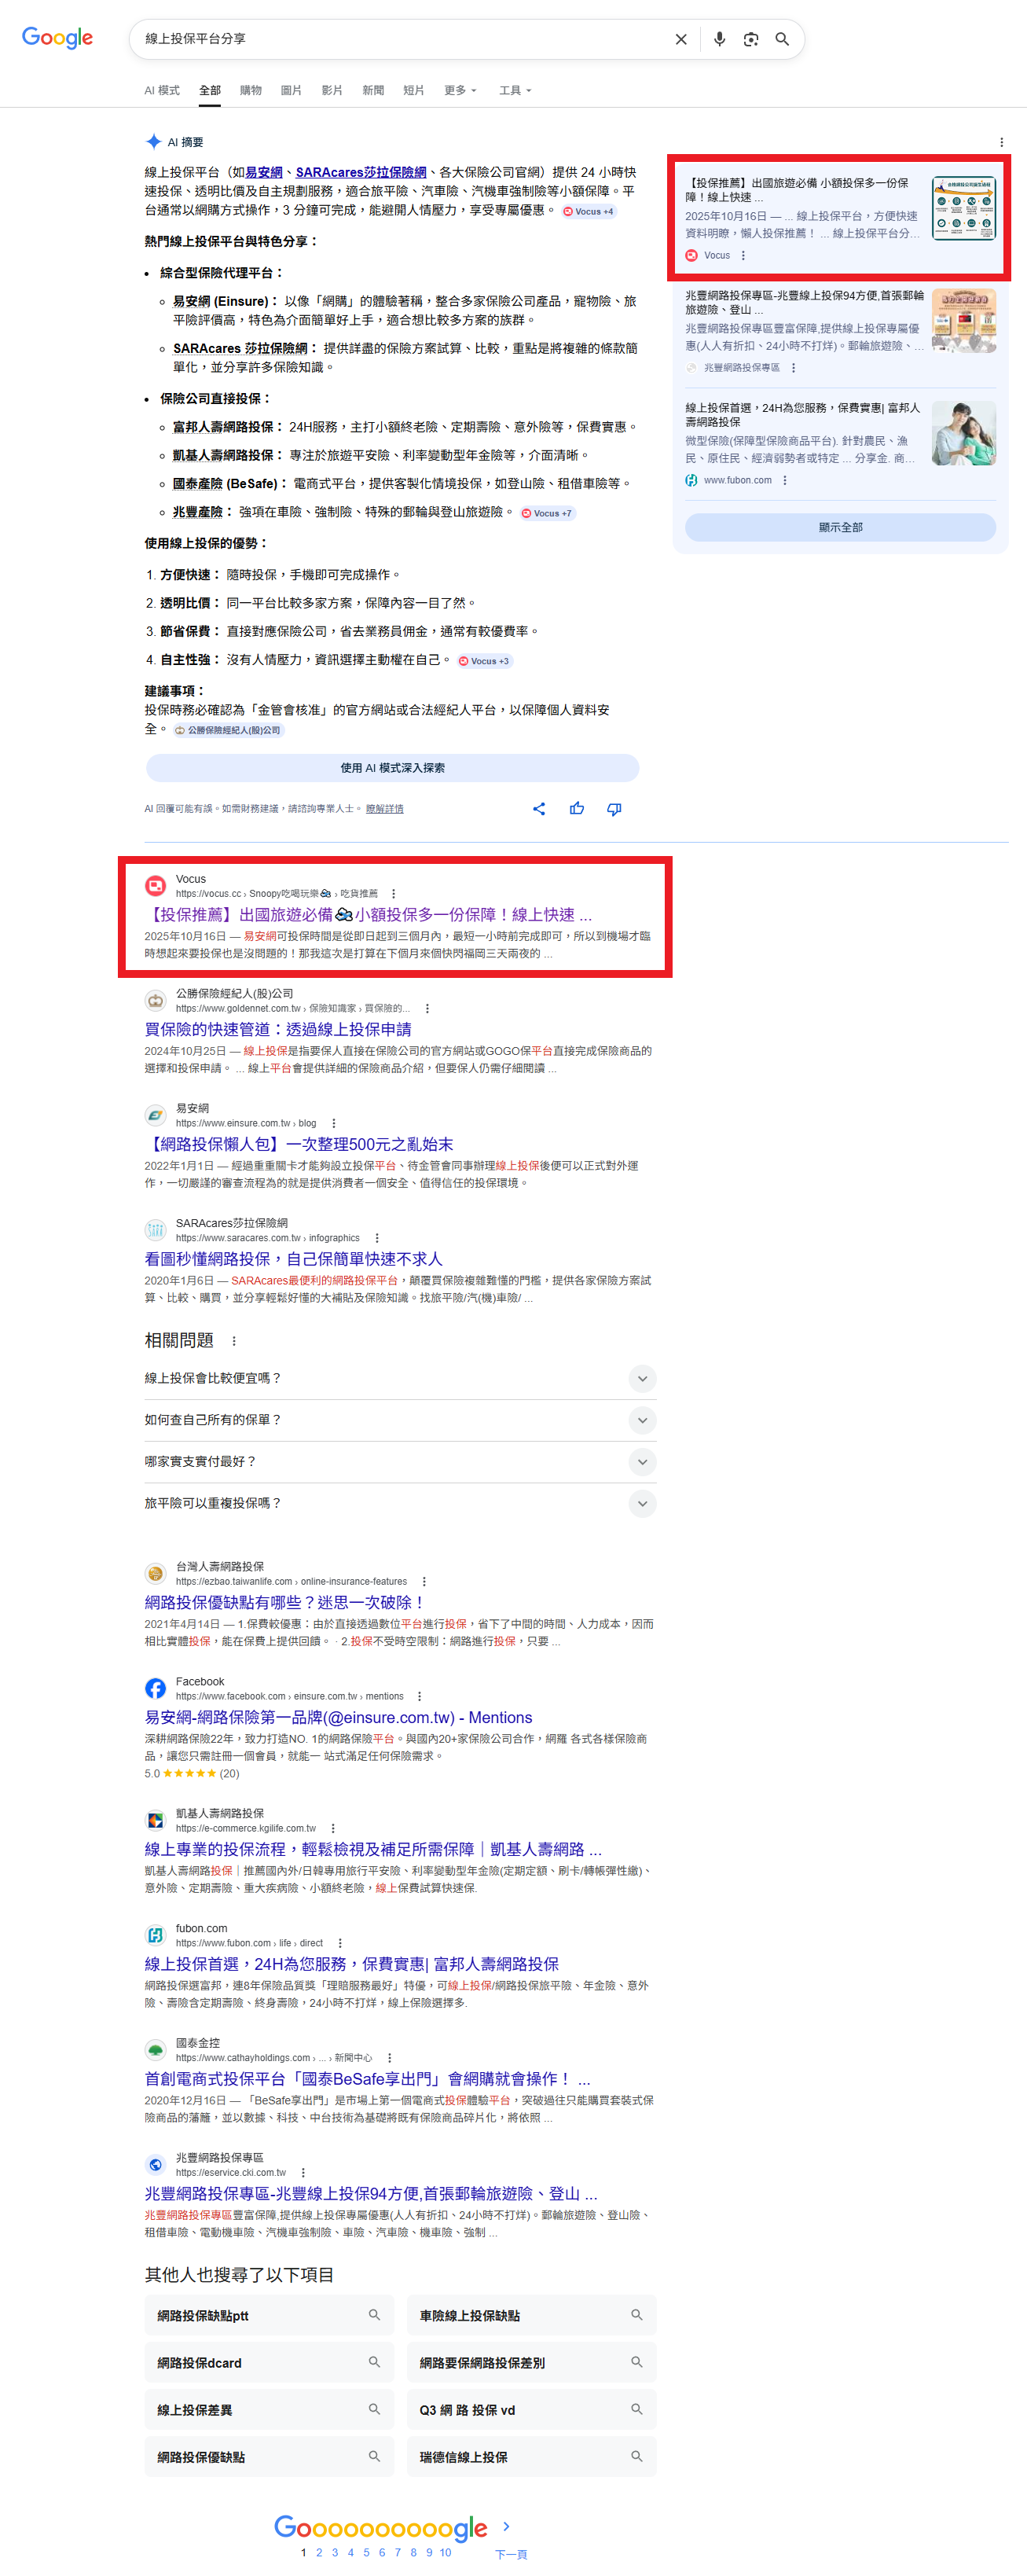
Task: Open the 工具 dropdown
Action: [x=514, y=90]
